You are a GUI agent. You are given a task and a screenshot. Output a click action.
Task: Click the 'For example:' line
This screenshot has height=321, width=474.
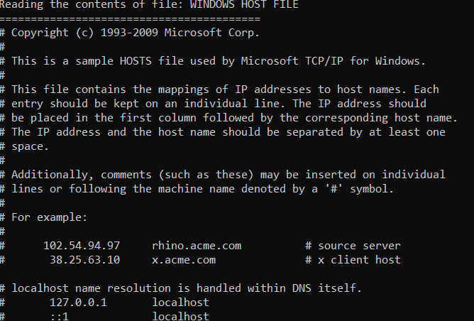46,217
